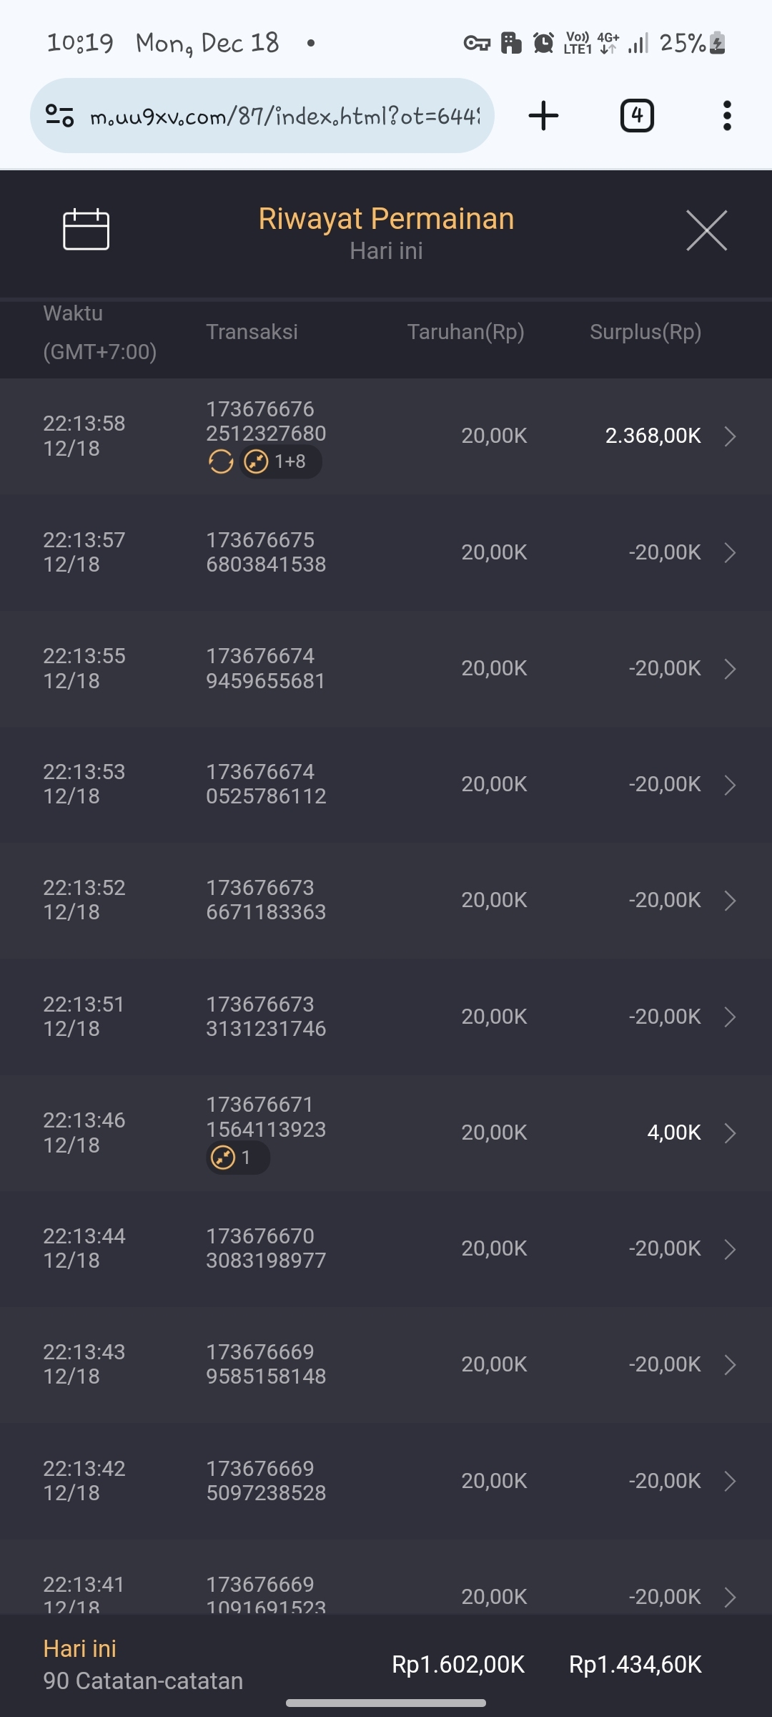Open the calendar date filter icon

[x=86, y=230]
